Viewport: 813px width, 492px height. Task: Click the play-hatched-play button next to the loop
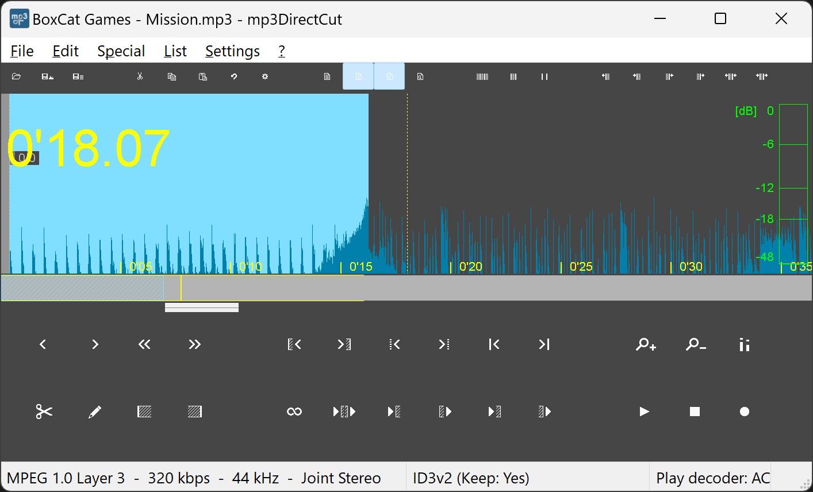pyautogui.click(x=344, y=412)
